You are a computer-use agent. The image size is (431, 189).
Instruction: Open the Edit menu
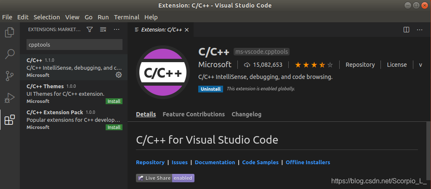coord(23,17)
